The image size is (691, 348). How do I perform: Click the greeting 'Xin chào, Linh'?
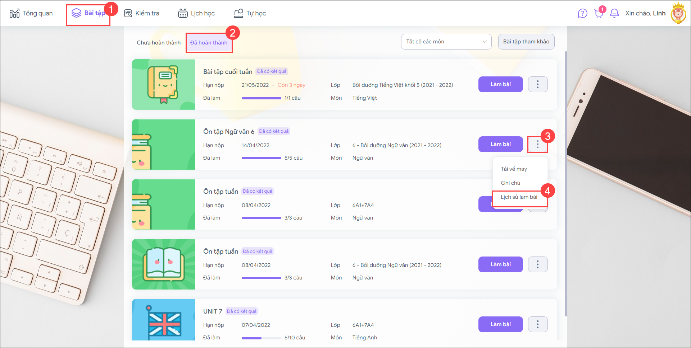point(645,13)
